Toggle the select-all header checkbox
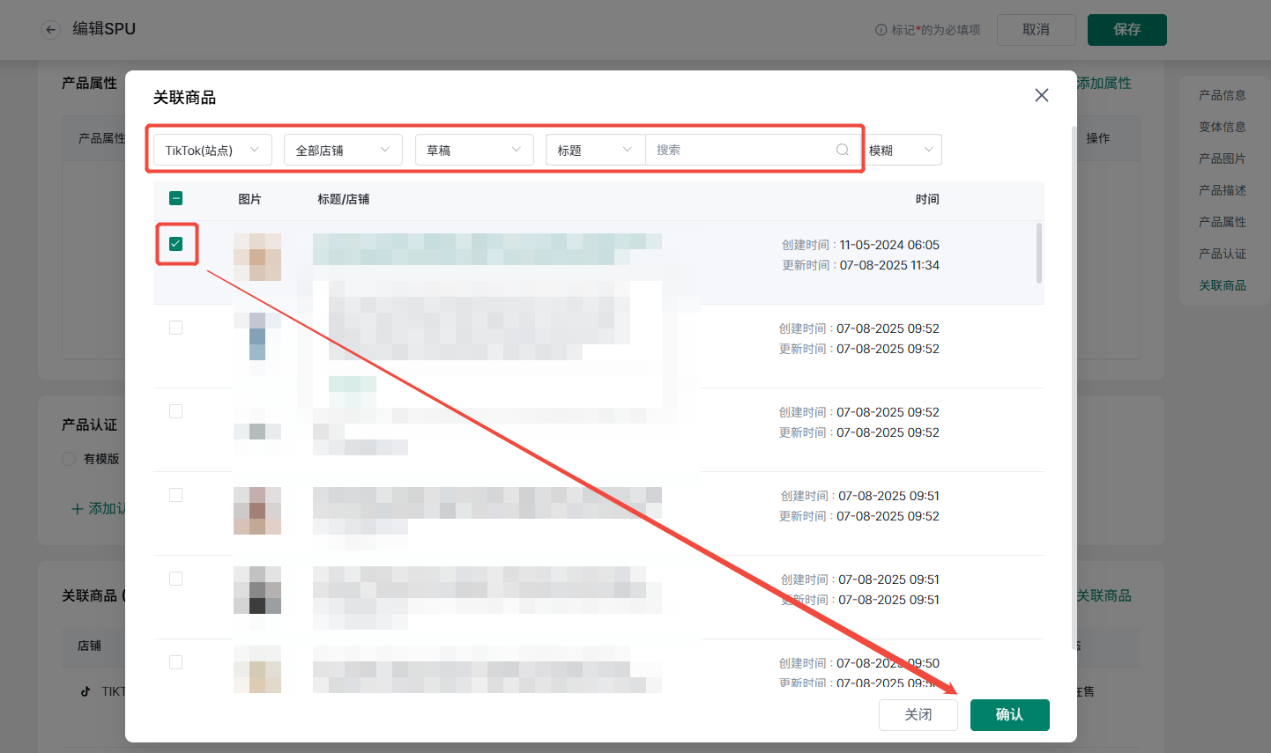 (x=175, y=198)
